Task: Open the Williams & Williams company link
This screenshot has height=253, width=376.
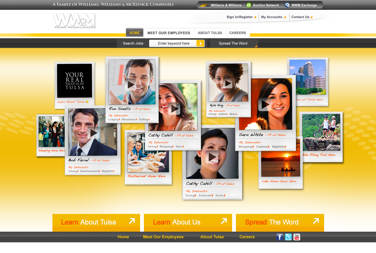Action: [x=226, y=5]
